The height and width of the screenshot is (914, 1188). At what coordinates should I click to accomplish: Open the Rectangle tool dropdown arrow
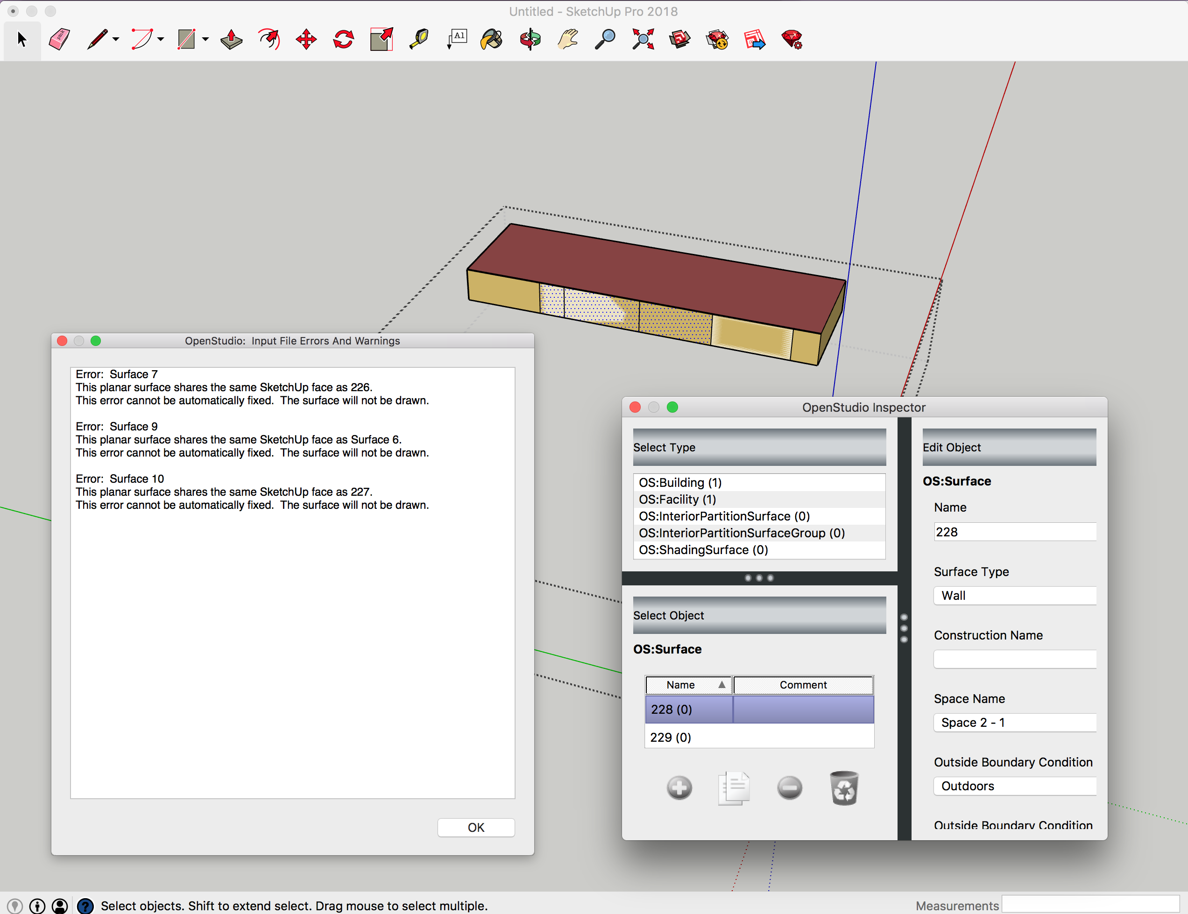tap(204, 40)
